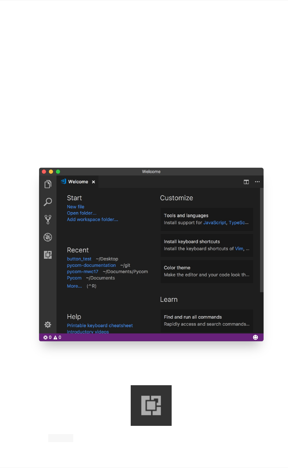Click the warnings count in status bar

click(x=57, y=337)
